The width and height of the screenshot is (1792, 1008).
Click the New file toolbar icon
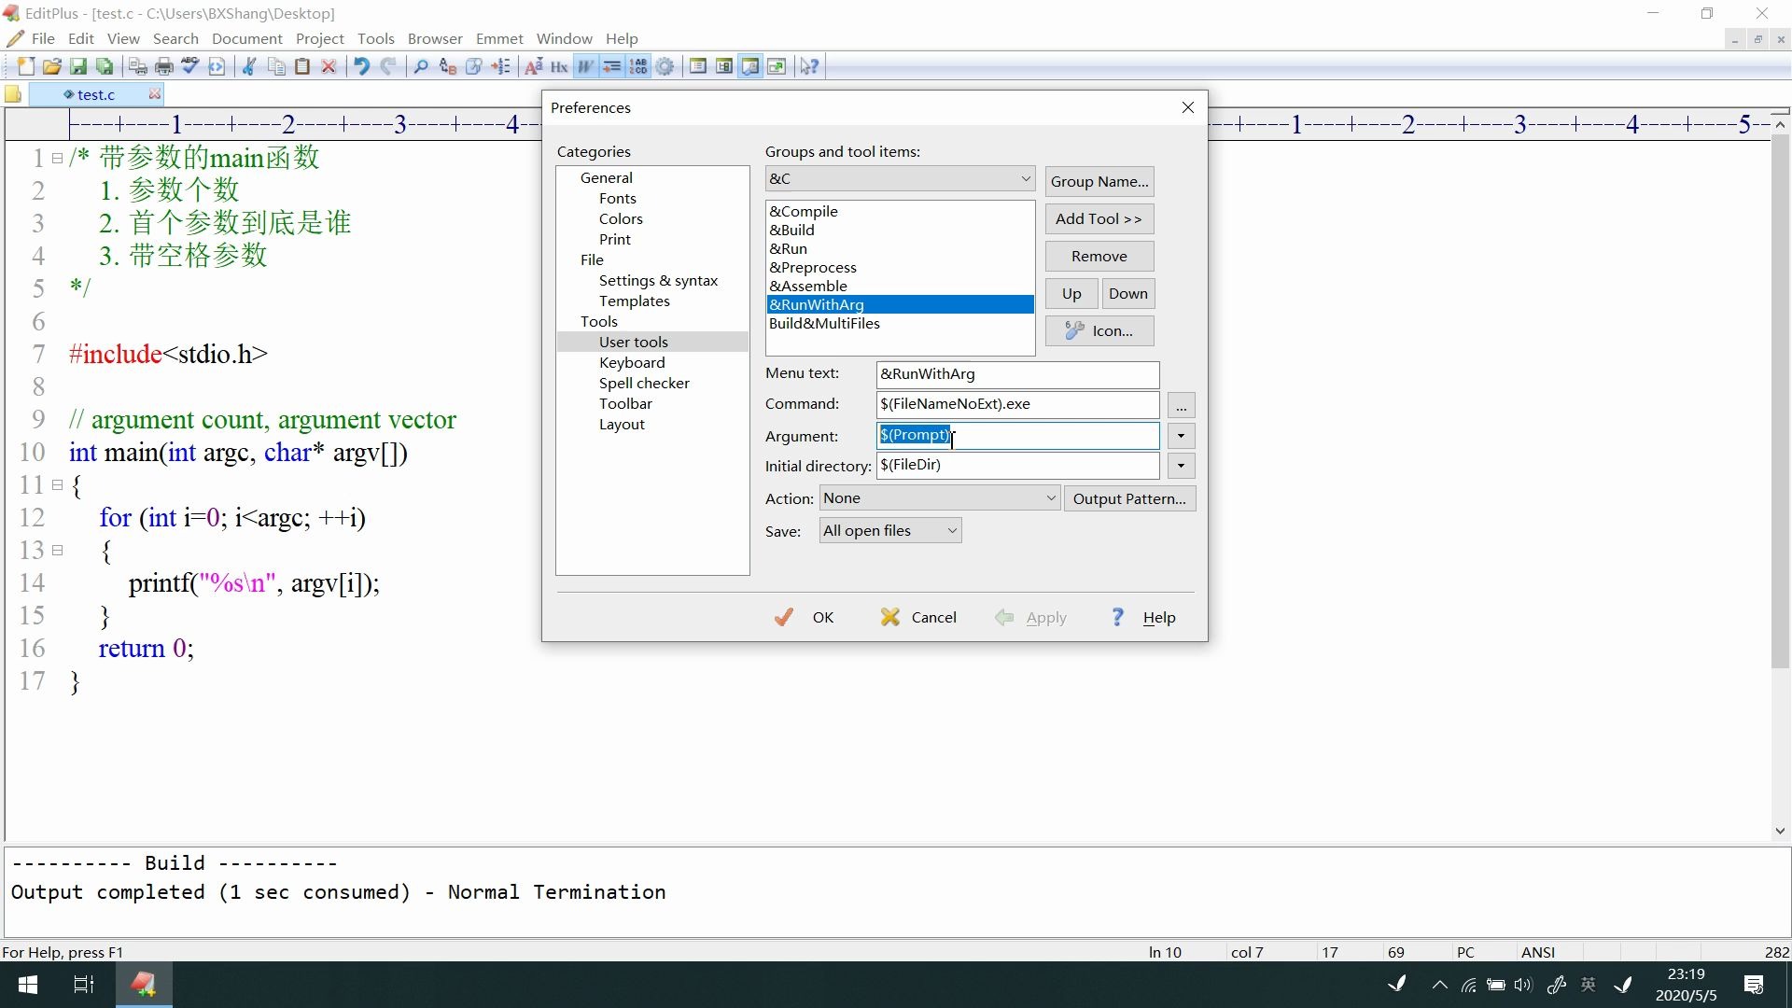pyautogui.click(x=26, y=66)
